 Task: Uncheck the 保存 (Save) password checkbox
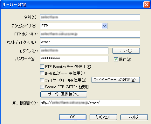(116, 59)
